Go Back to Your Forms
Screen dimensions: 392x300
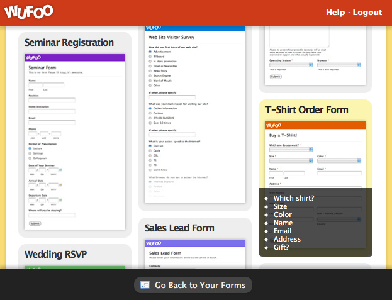(193, 285)
